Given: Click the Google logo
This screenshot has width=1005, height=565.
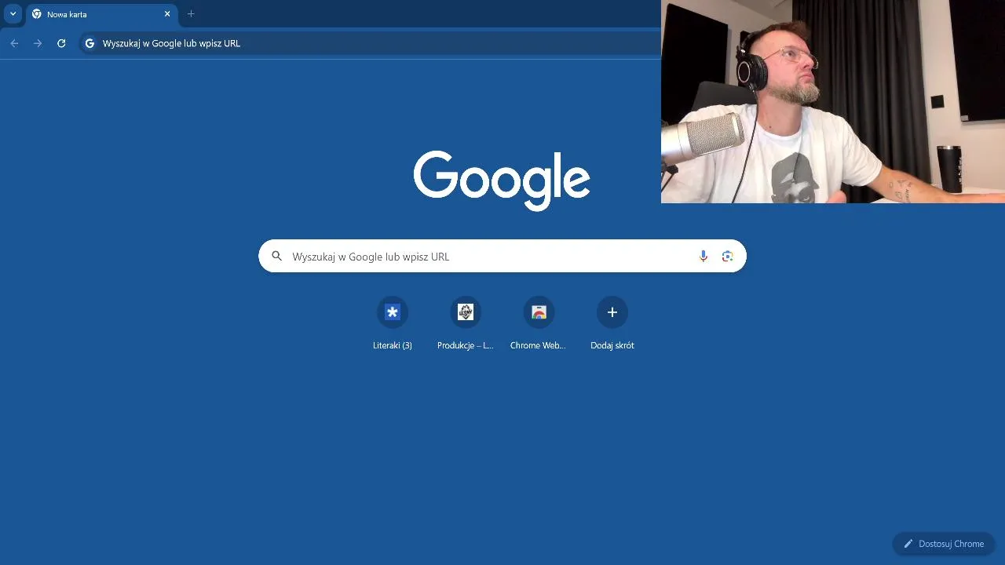Looking at the screenshot, I should pos(502,180).
